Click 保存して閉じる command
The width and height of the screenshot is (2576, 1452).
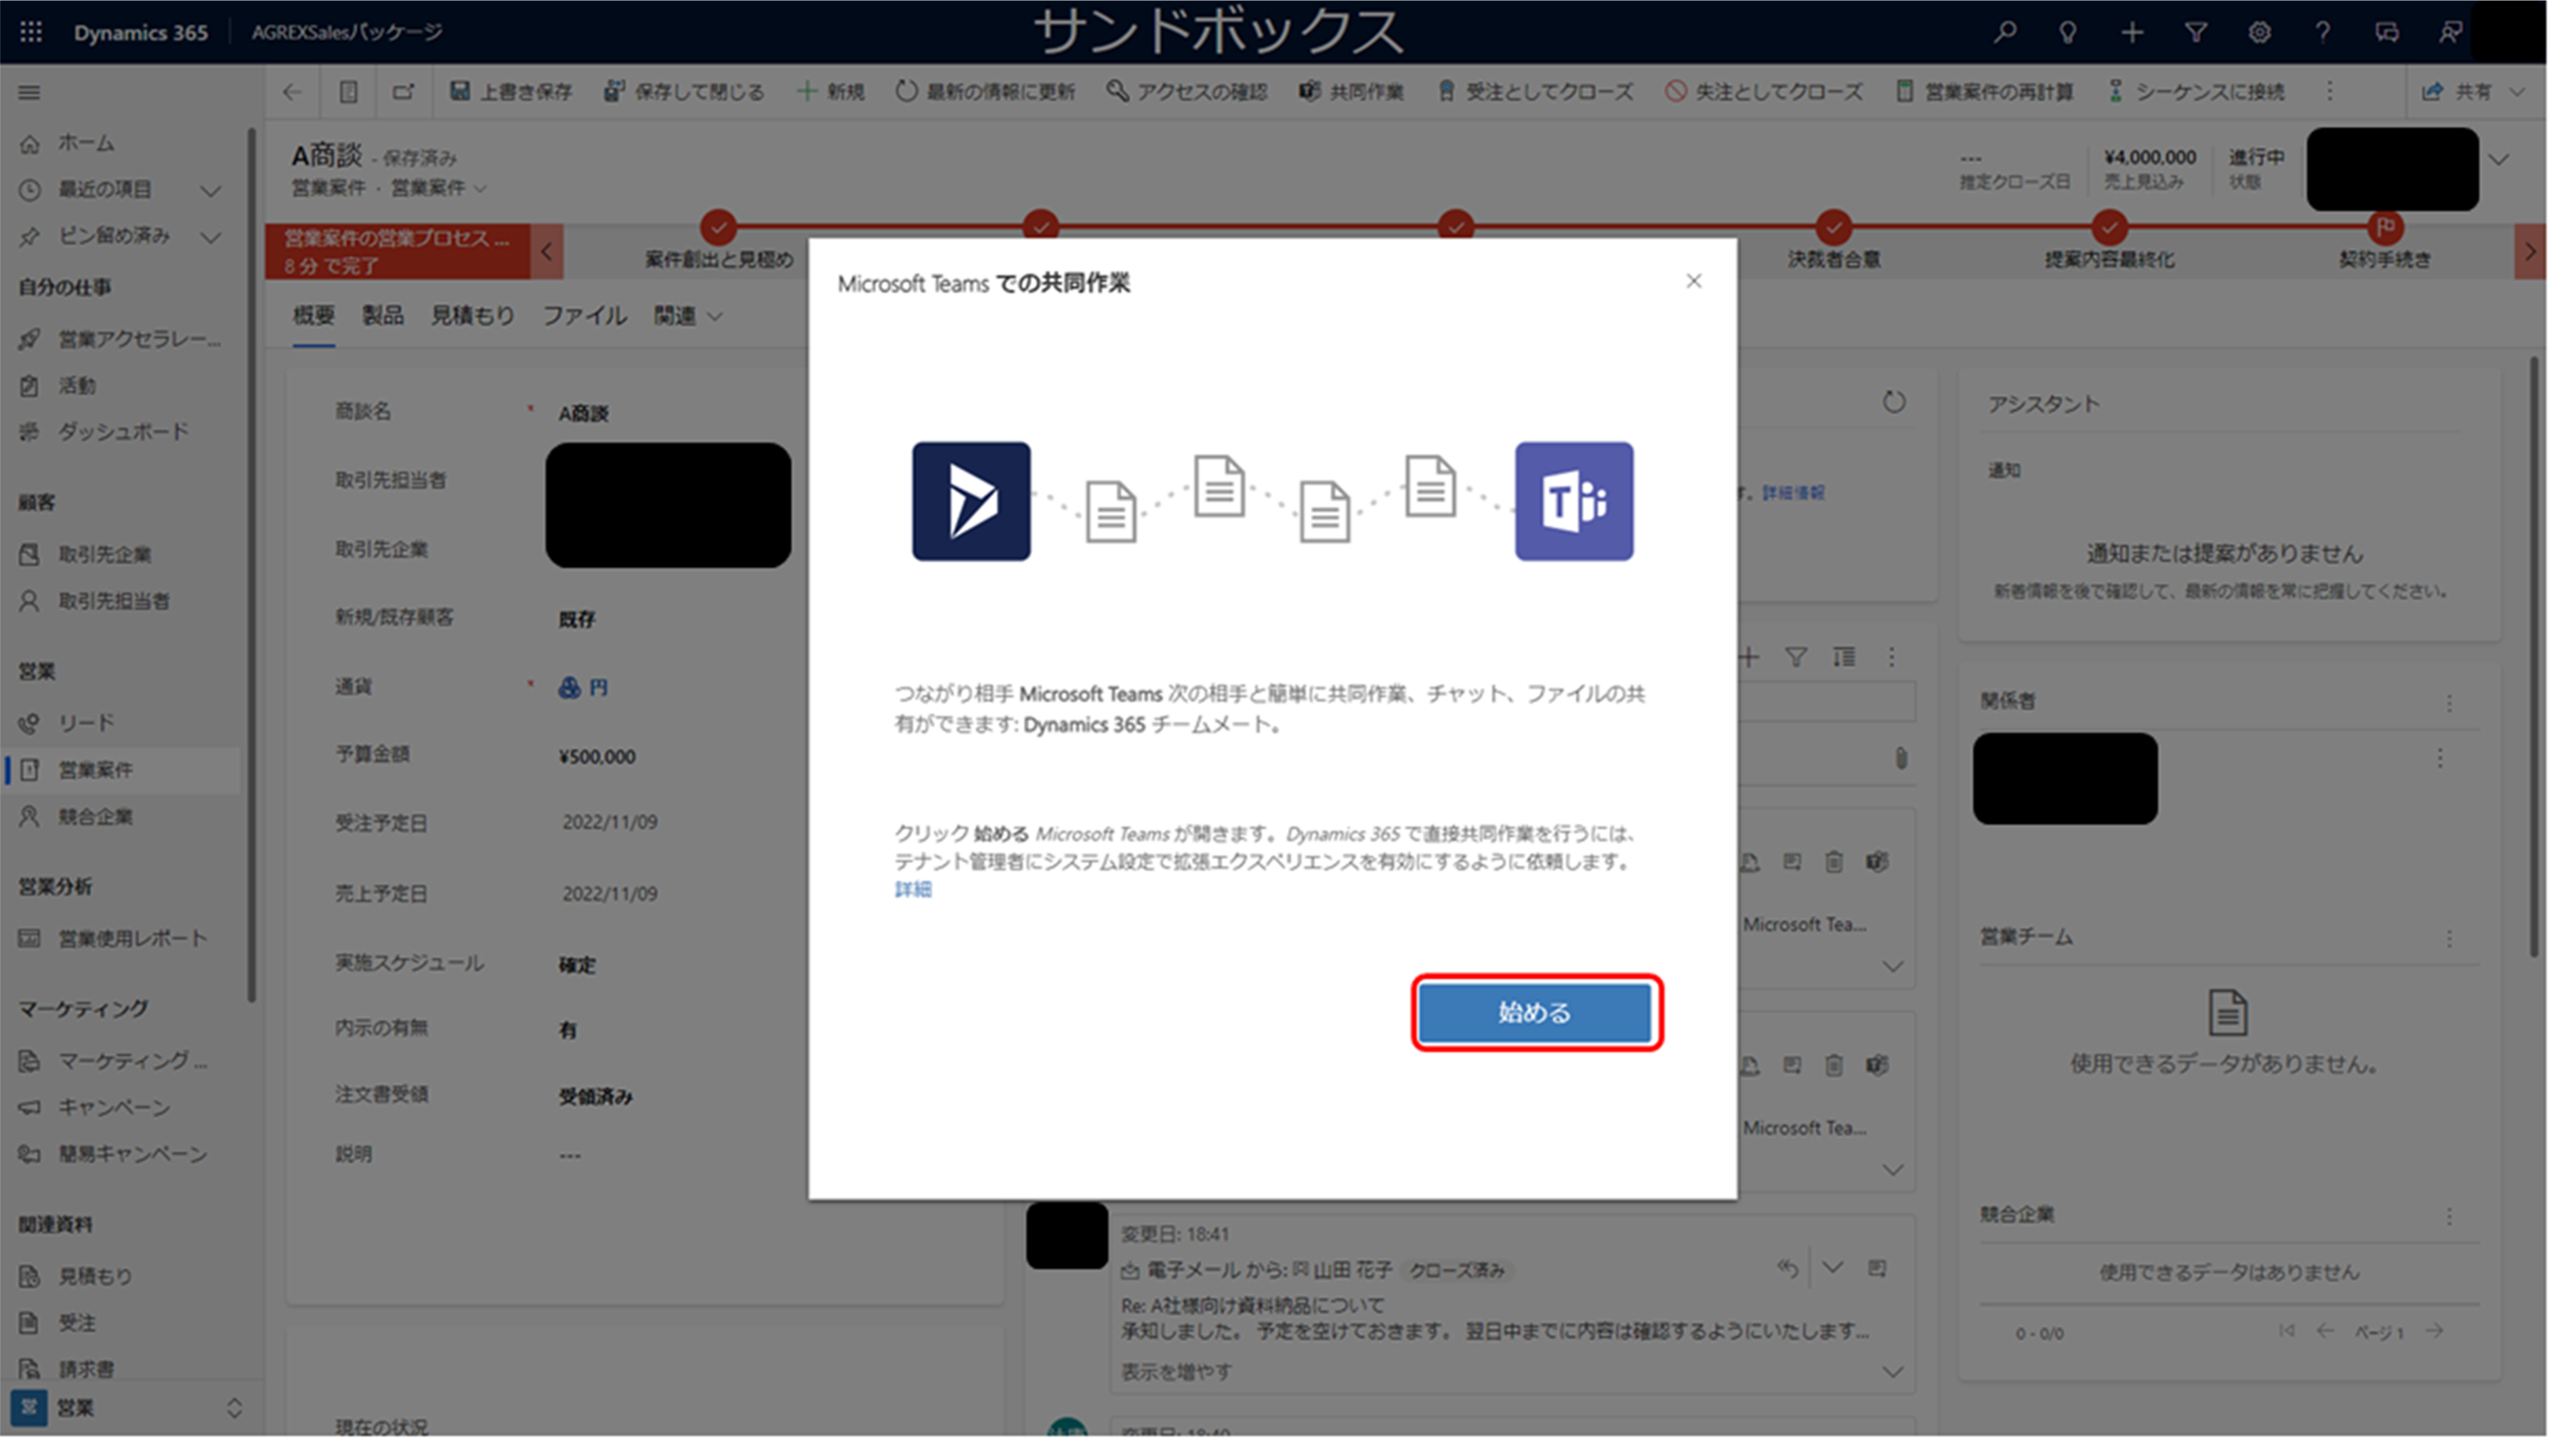click(684, 92)
